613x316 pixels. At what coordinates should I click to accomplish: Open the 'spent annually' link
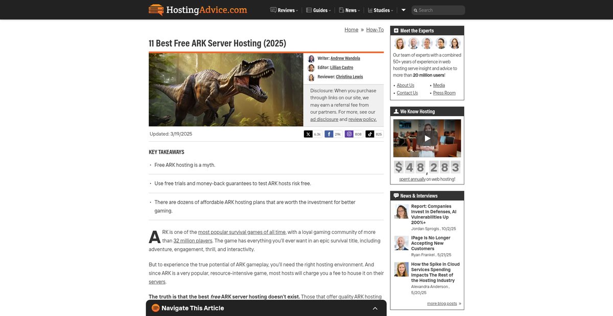(412, 179)
